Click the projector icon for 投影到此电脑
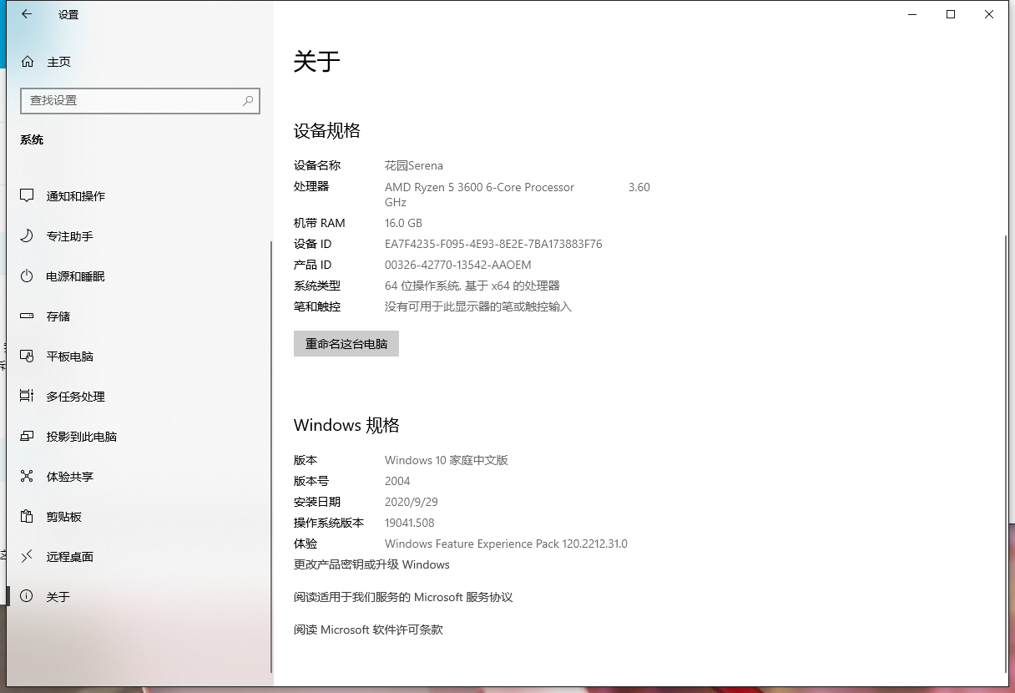Viewport: 1015px width, 693px height. point(28,437)
